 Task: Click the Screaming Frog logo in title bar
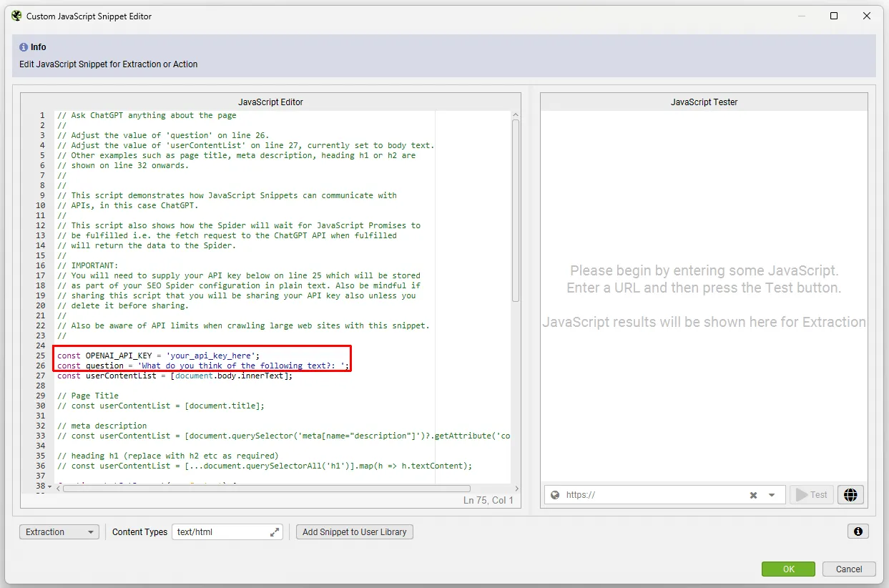pos(16,16)
